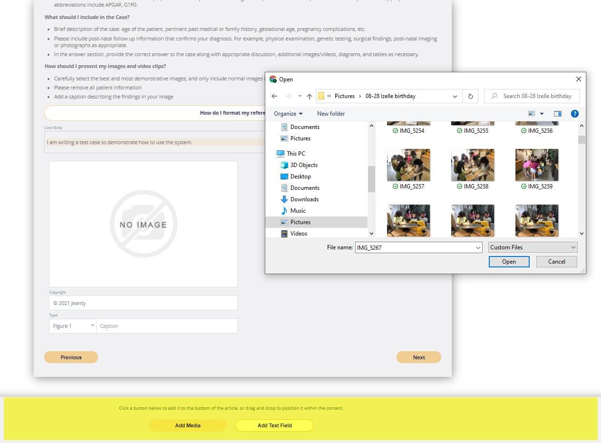601x443 pixels.
Task: Go up one folder level
Action: click(309, 96)
